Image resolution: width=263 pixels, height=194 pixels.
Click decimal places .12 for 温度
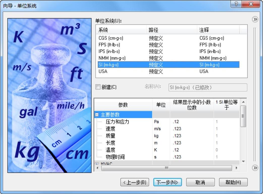[x=192, y=150]
